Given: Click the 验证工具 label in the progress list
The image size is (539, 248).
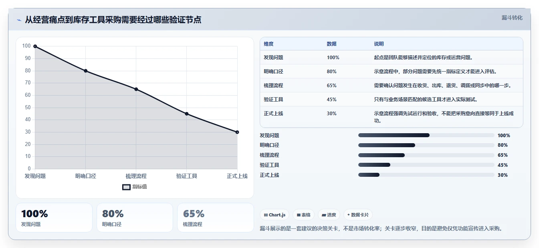Looking at the screenshot, I should [x=269, y=165].
